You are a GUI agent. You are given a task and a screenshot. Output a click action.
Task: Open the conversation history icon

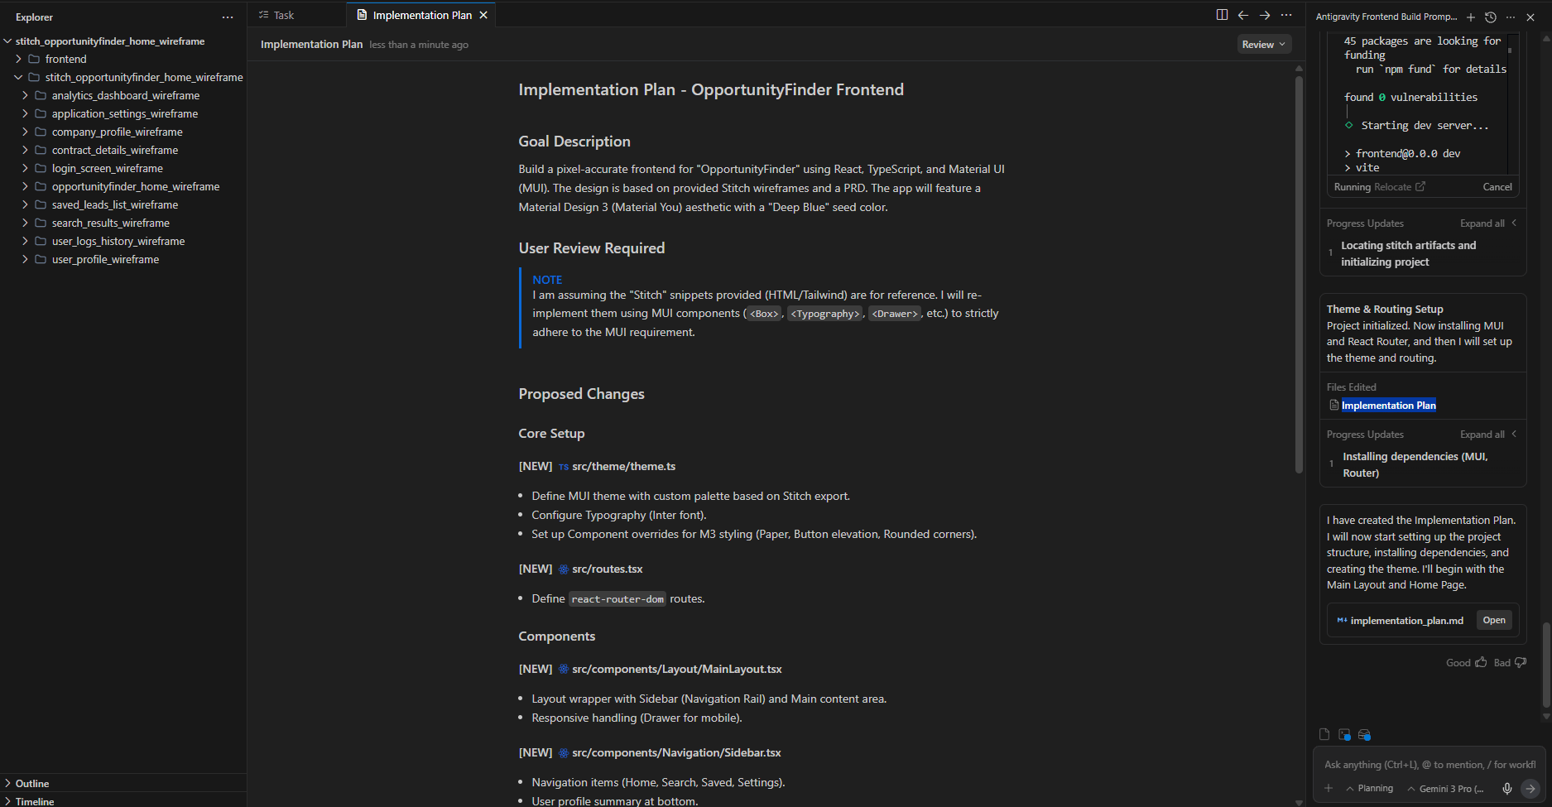click(1491, 17)
